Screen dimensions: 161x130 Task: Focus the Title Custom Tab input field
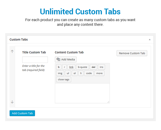pos(35,60)
